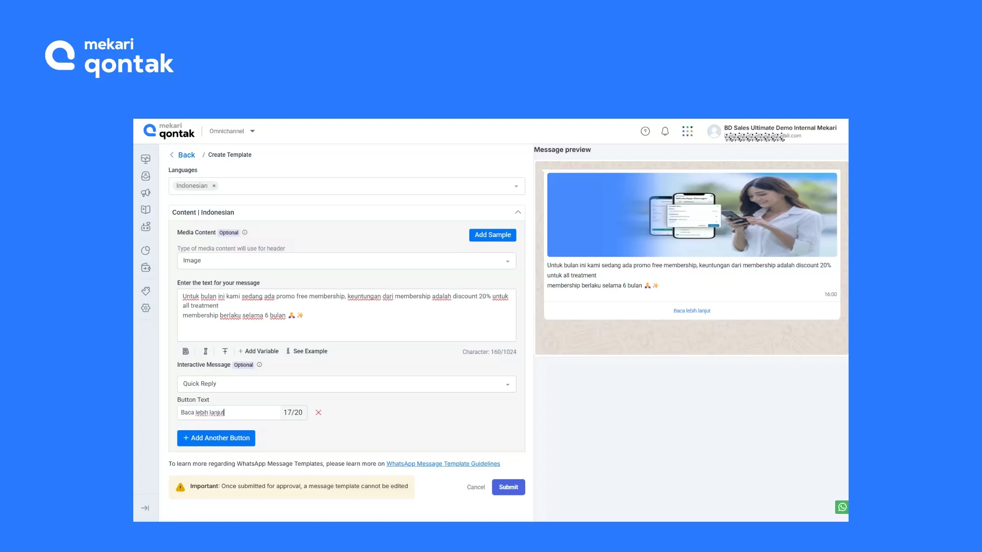982x552 pixels.
Task: Open the help question mark icon
Action: pyautogui.click(x=645, y=131)
